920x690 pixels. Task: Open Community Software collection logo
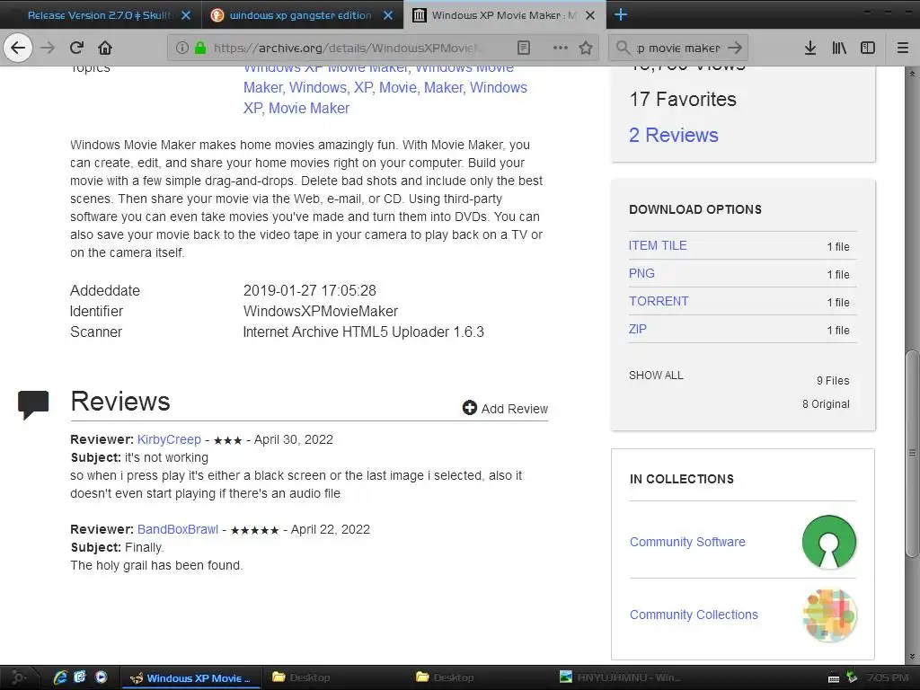tap(829, 542)
